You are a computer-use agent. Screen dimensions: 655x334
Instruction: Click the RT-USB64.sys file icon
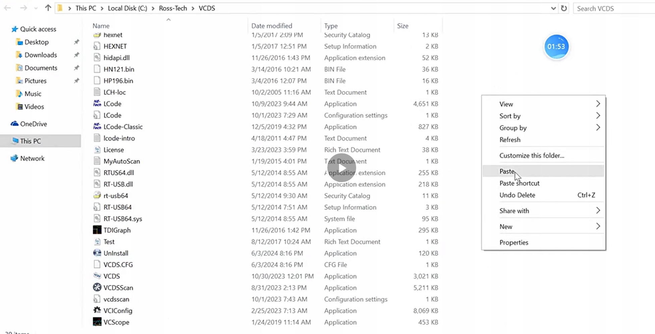point(97,219)
